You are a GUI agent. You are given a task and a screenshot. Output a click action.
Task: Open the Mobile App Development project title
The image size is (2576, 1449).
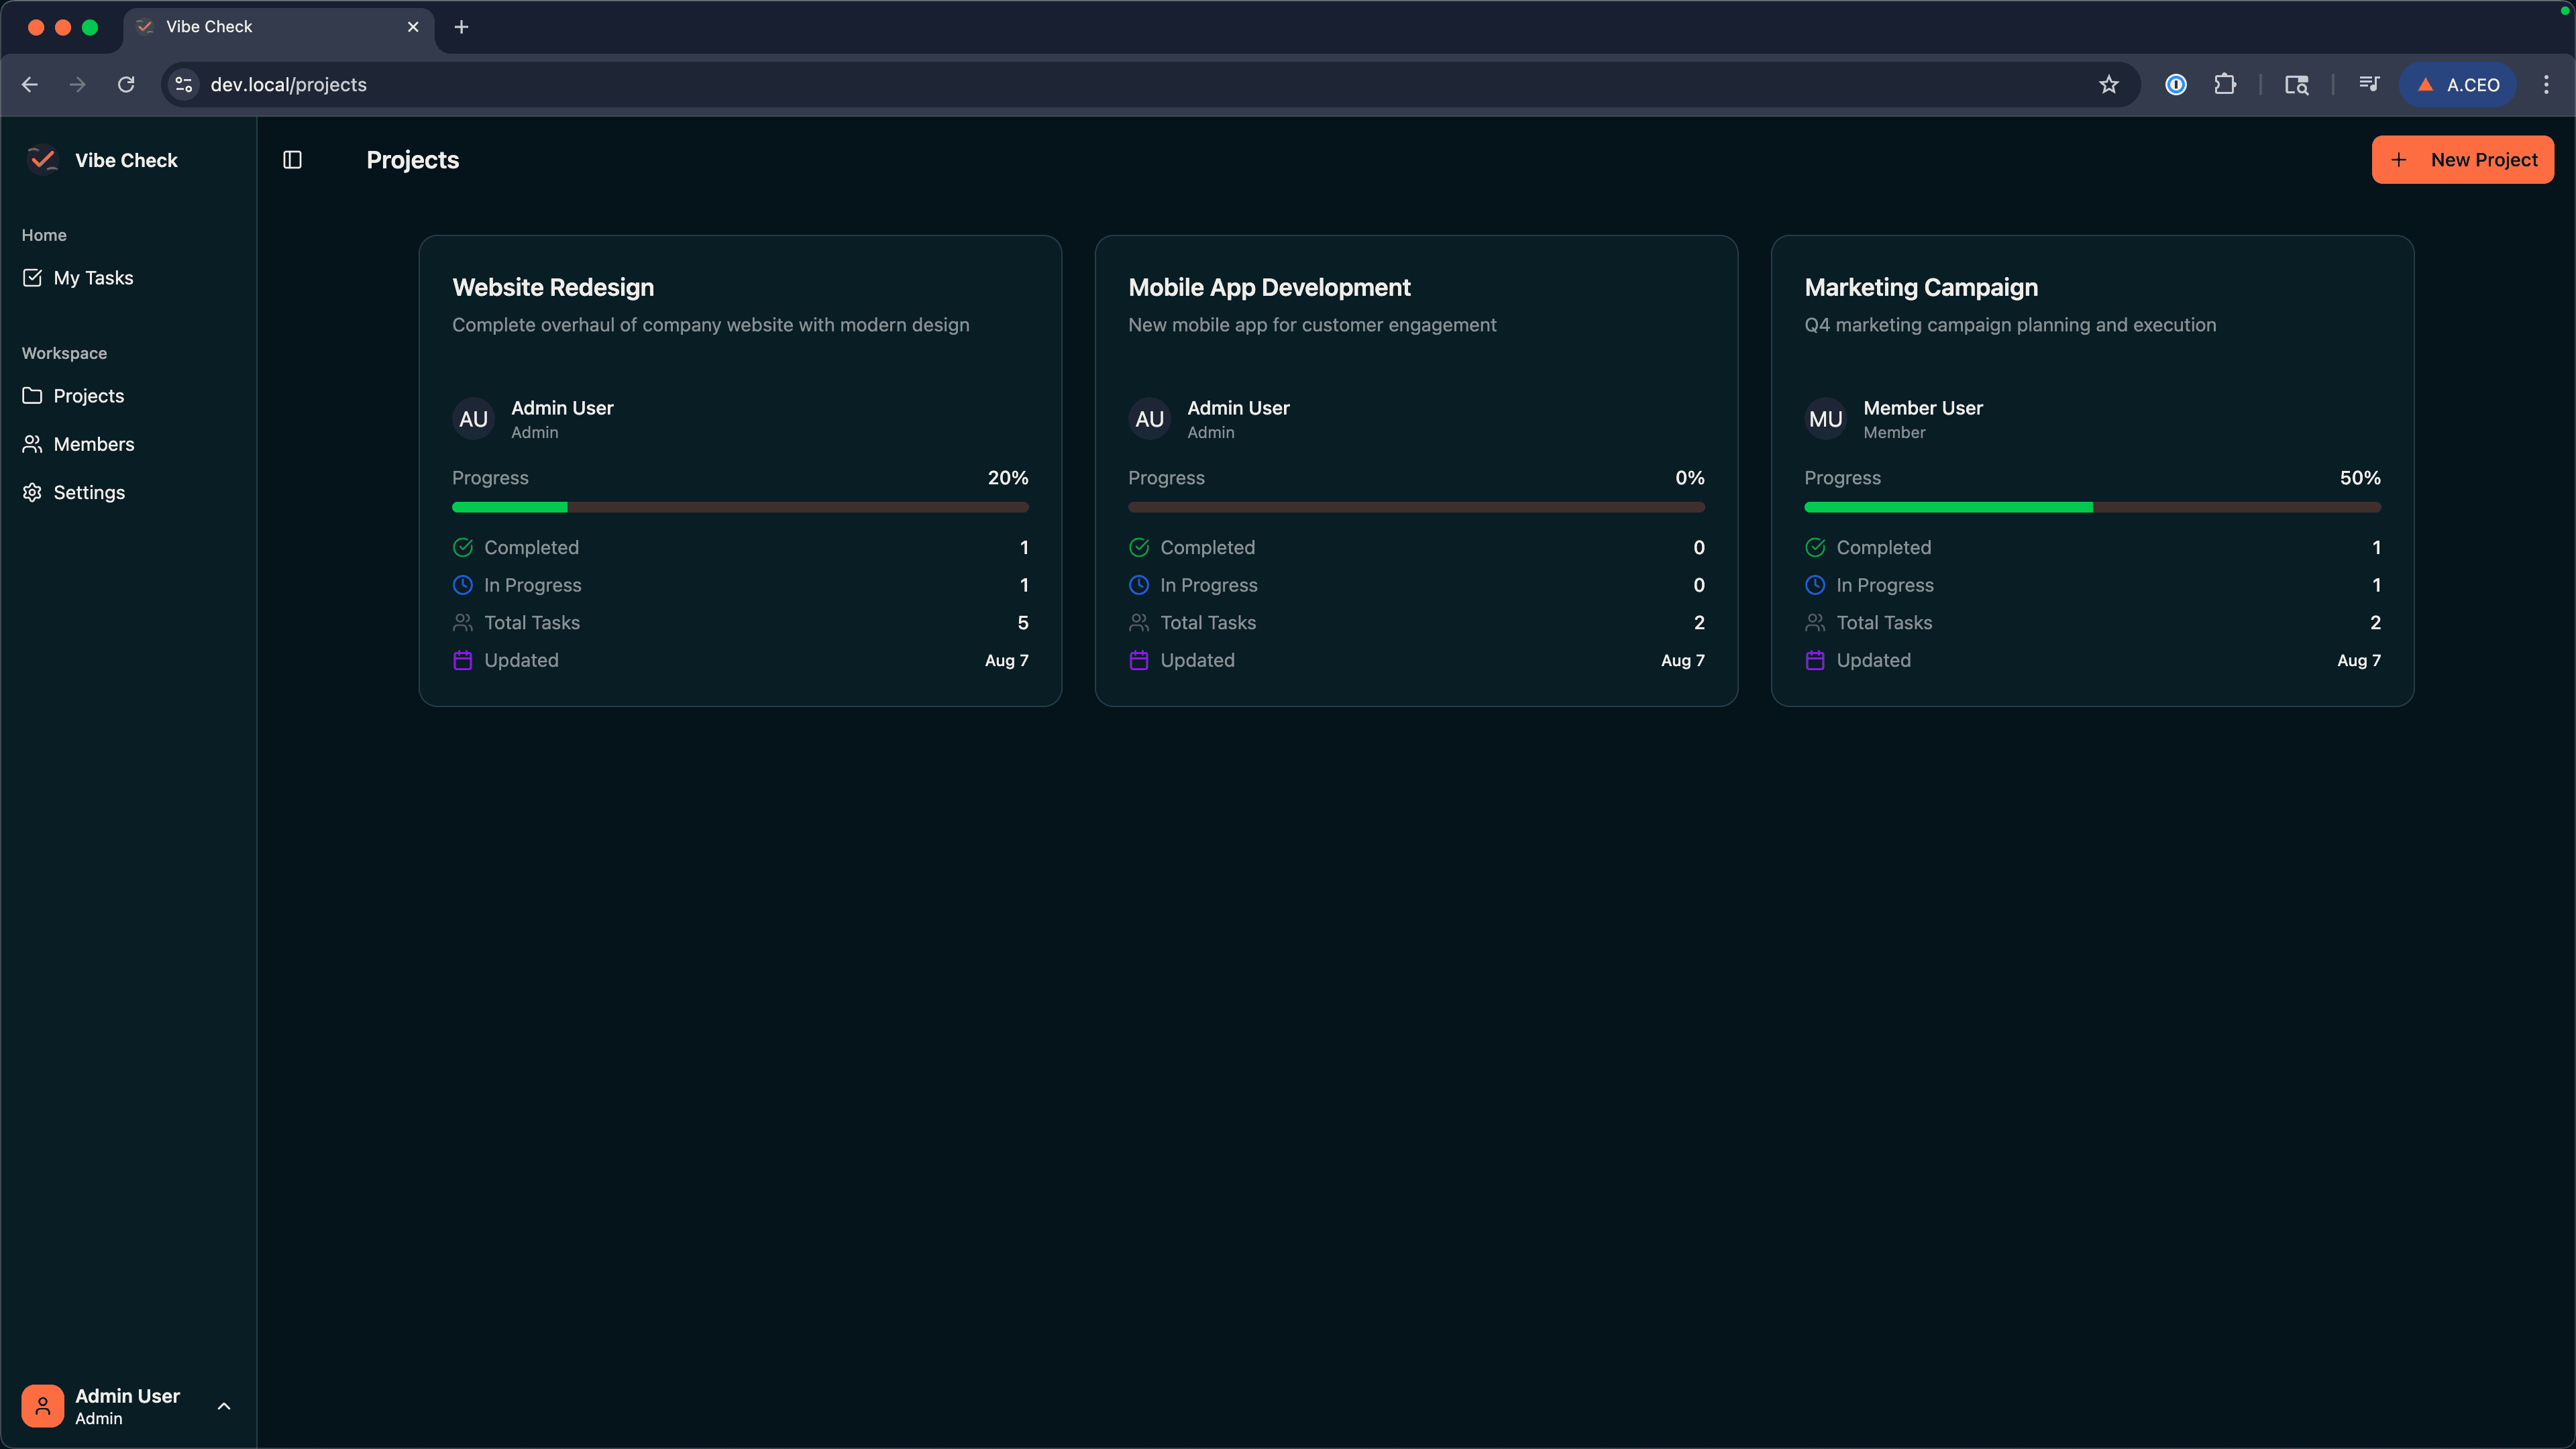point(1269,288)
